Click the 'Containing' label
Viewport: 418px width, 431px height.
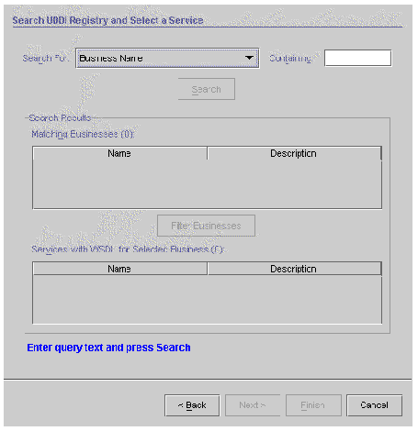point(291,58)
